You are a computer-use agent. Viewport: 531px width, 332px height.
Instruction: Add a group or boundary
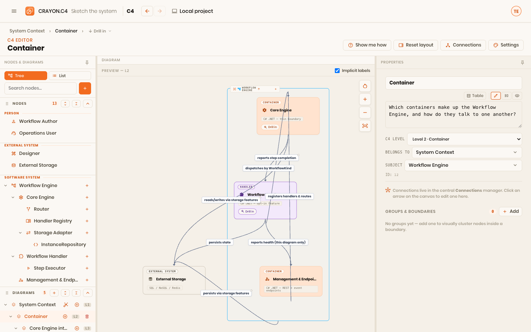(511, 211)
